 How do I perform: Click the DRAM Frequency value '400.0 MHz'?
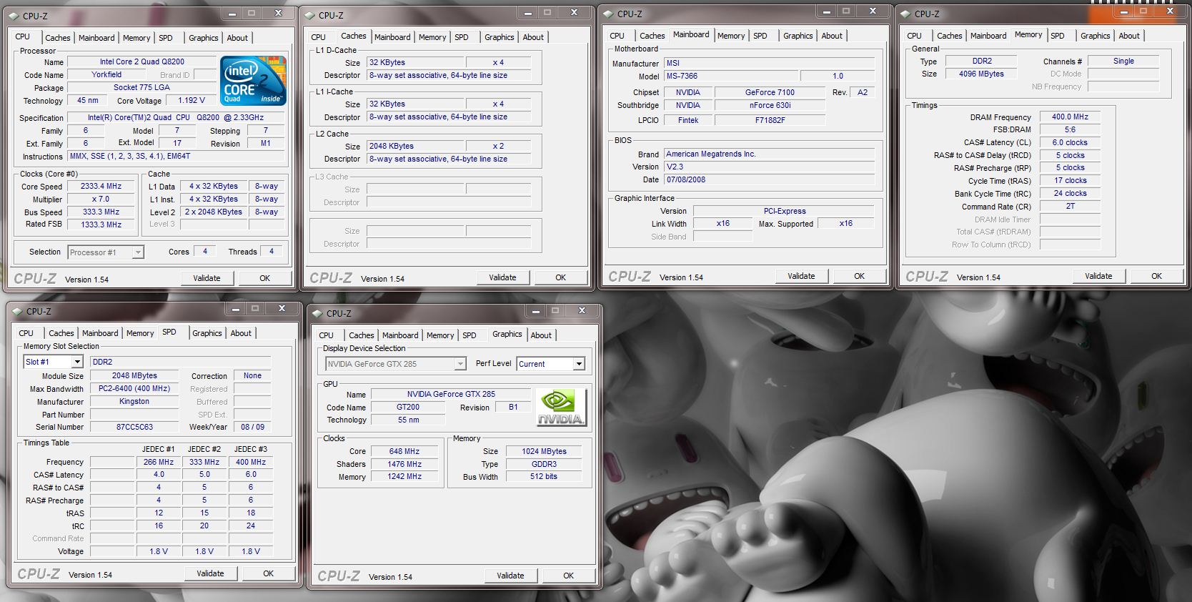[1070, 117]
